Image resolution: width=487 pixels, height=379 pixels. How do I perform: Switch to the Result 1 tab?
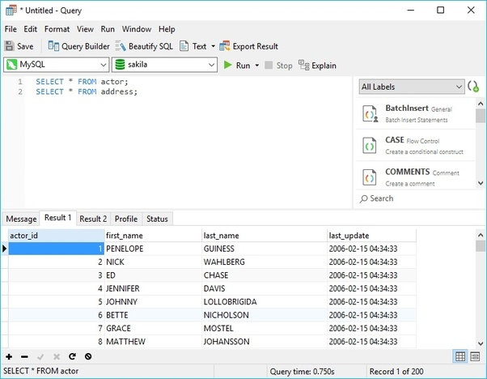point(57,218)
